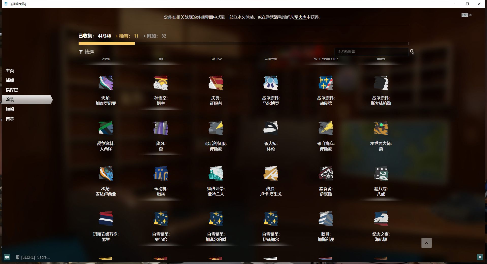Select the 玛丽安娜万岁 瑟堡 flag camouflage
Screen dimensions: 487x264
point(106,219)
